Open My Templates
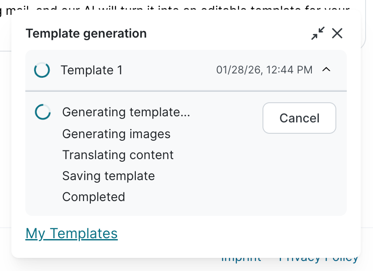 pos(71,233)
